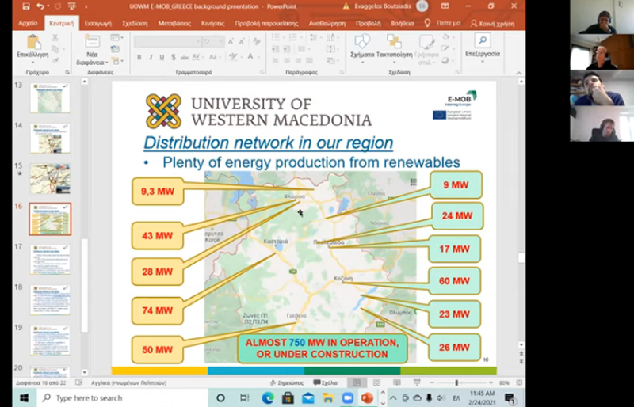Image resolution: width=634 pixels, height=407 pixels.
Task: Open the font color dropdown arrow
Action: click(259, 57)
